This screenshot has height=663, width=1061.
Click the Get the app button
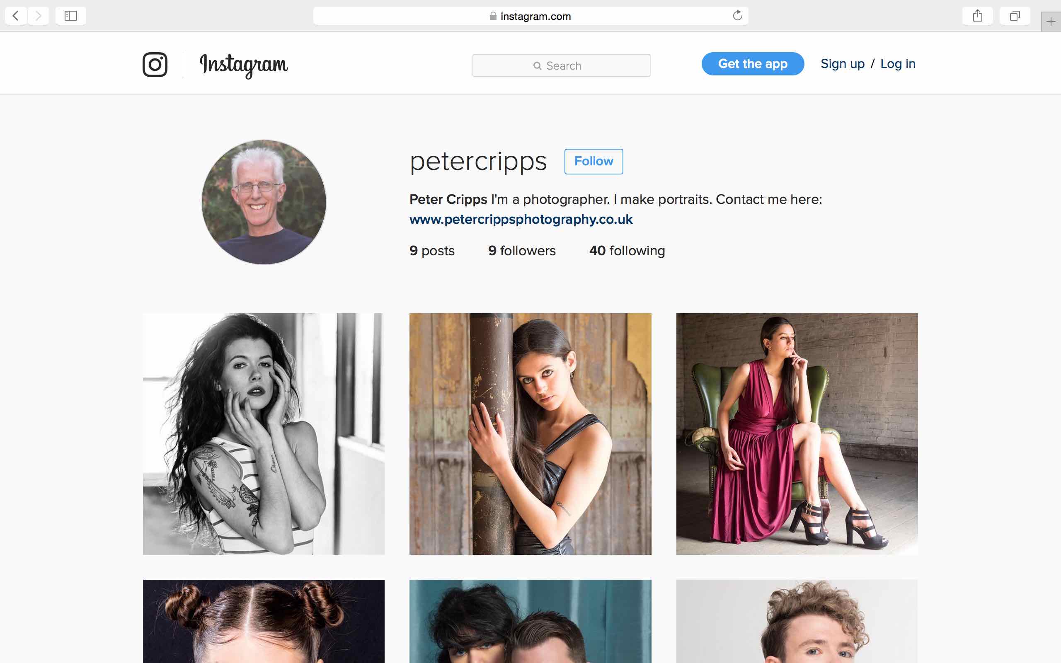click(753, 63)
